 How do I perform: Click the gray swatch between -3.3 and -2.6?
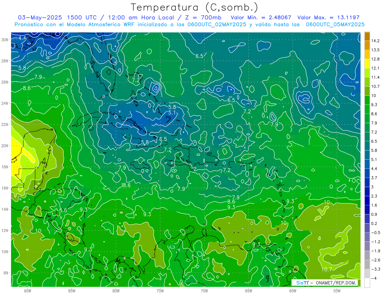(367, 264)
